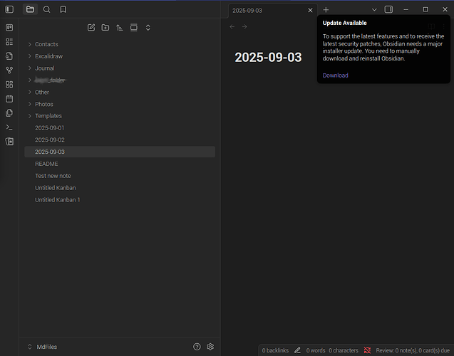Click the third ribbon file icon
The image size is (454, 356).
coord(9,56)
